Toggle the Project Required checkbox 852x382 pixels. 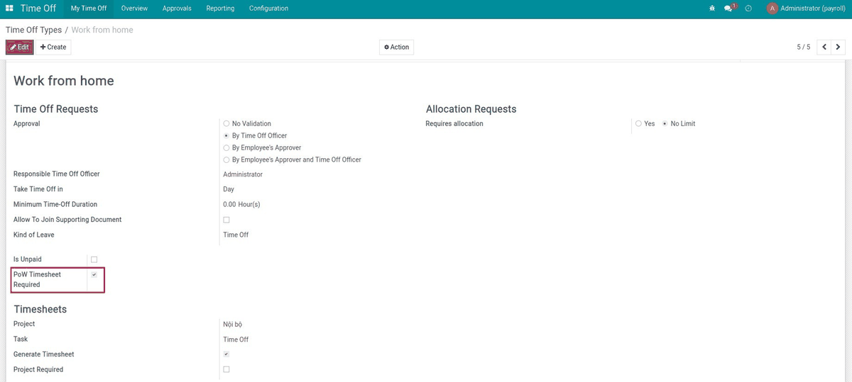click(x=226, y=369)
